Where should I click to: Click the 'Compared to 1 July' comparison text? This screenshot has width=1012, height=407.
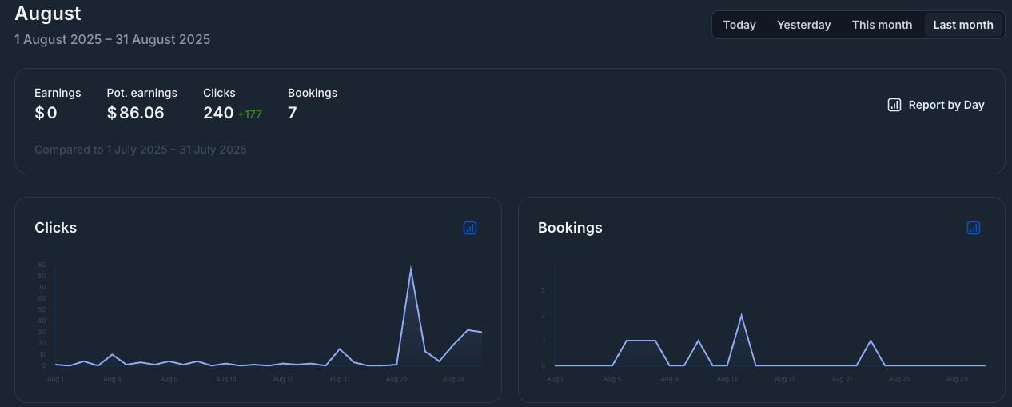141,150
